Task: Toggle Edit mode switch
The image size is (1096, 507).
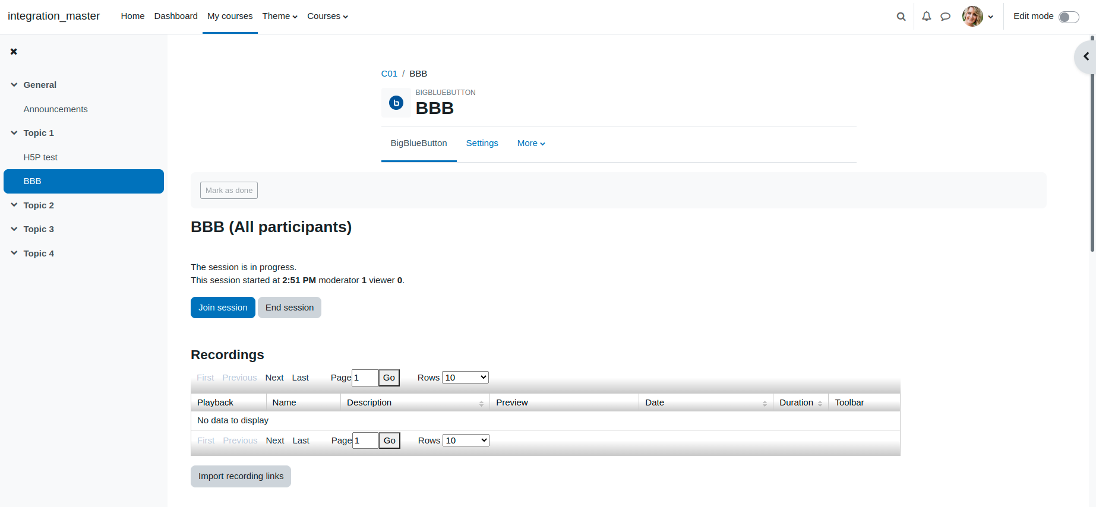Action: pyautogui.click(x=1069, y=17)
